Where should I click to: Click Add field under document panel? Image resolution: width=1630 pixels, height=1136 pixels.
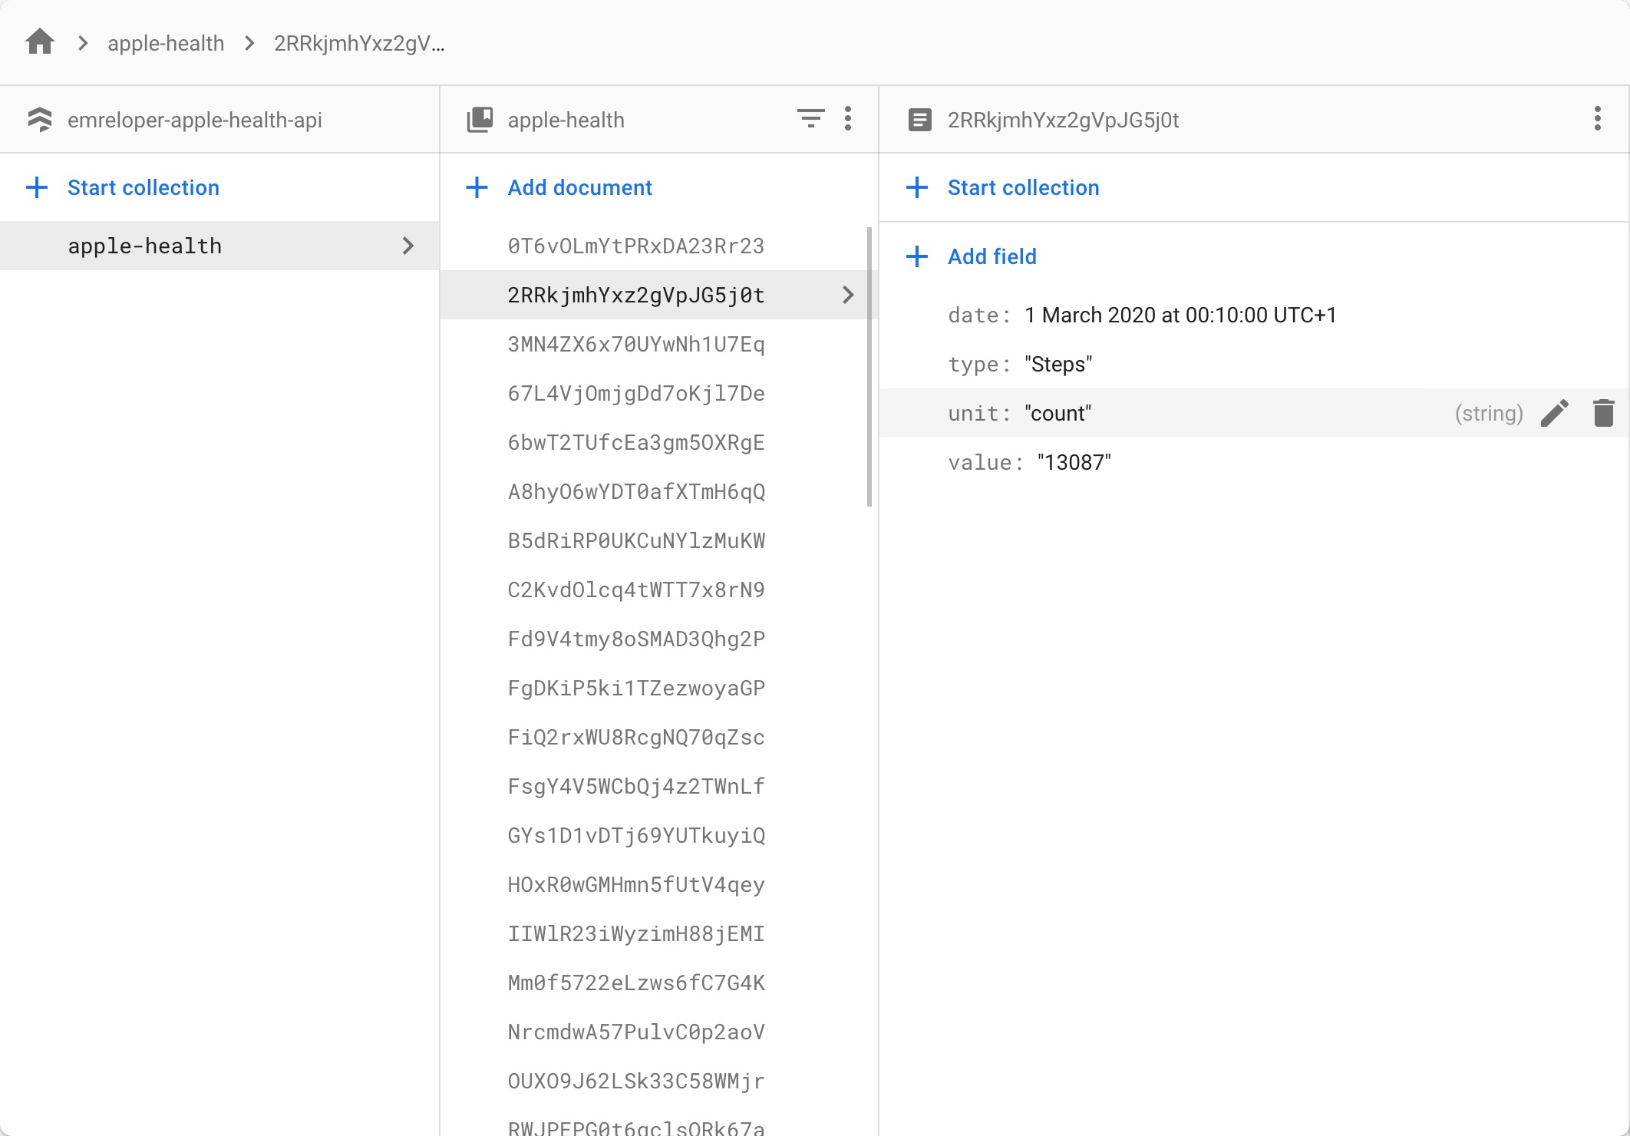click(x=991, y=256)
